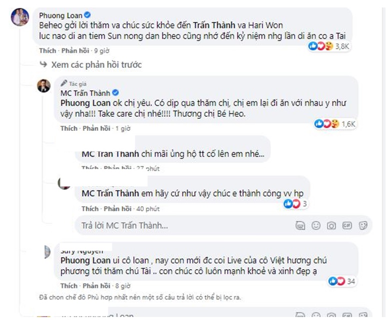View the 34 reactions on Sury Nguyen's comment
This screenshot has height=323, width=386.
coord(342,282)
